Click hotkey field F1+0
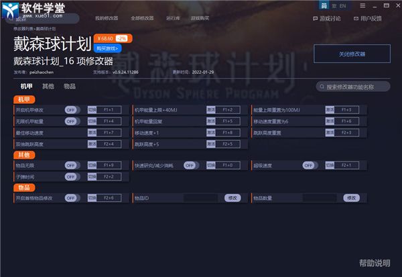Image resolution: width=402 pixels, height=277 pixels. [228, 165]
